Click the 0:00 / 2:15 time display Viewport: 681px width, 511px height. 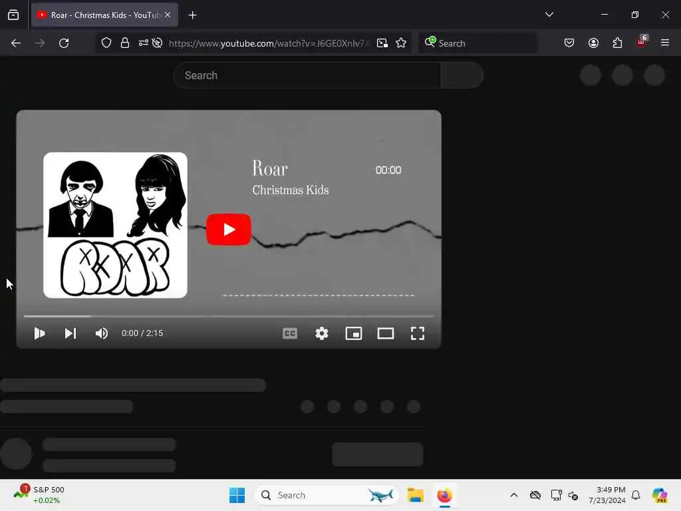(x=142, y=333)
